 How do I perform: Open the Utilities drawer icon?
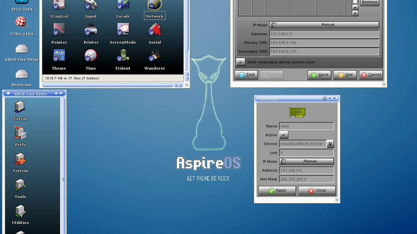[20, 214]
